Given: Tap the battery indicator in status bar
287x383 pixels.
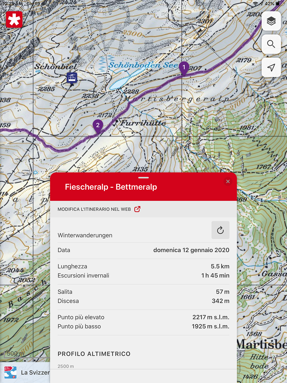Looking at the screenshot, I should (280, 4).
